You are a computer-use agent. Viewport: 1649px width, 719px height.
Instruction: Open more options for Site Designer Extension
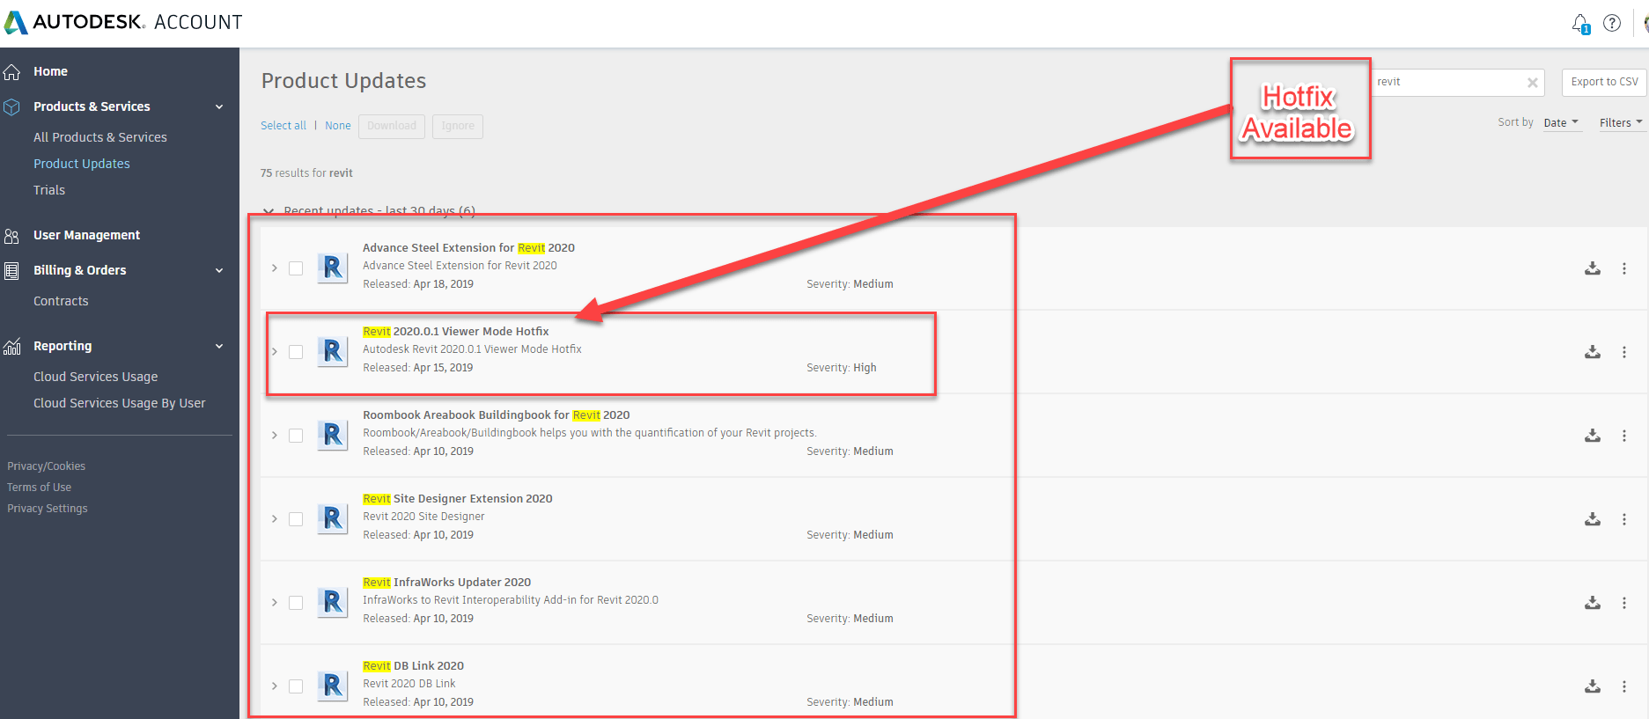coord(1624,519)
